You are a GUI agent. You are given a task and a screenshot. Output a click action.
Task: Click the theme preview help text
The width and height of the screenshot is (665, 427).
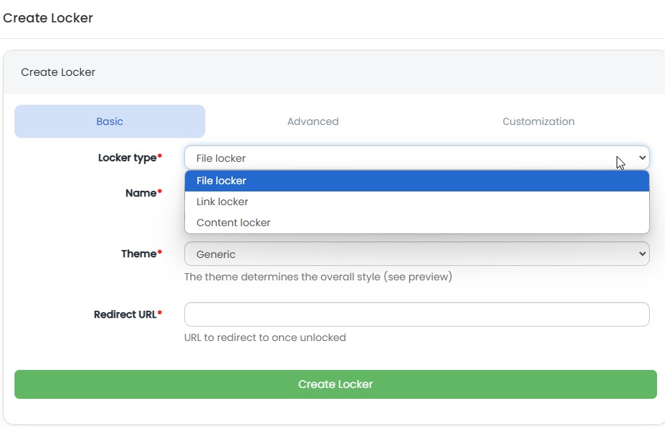pyautogui.click(x=318, y=277)
